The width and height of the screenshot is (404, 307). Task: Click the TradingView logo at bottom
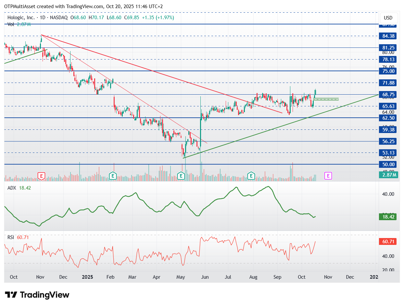(x=38, y=295)
